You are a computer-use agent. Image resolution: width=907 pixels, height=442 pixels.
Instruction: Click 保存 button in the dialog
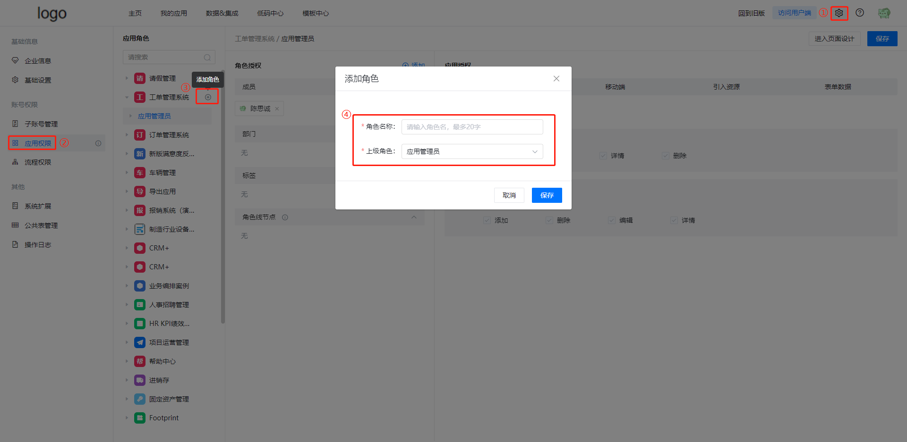click(x=547, y=195)
